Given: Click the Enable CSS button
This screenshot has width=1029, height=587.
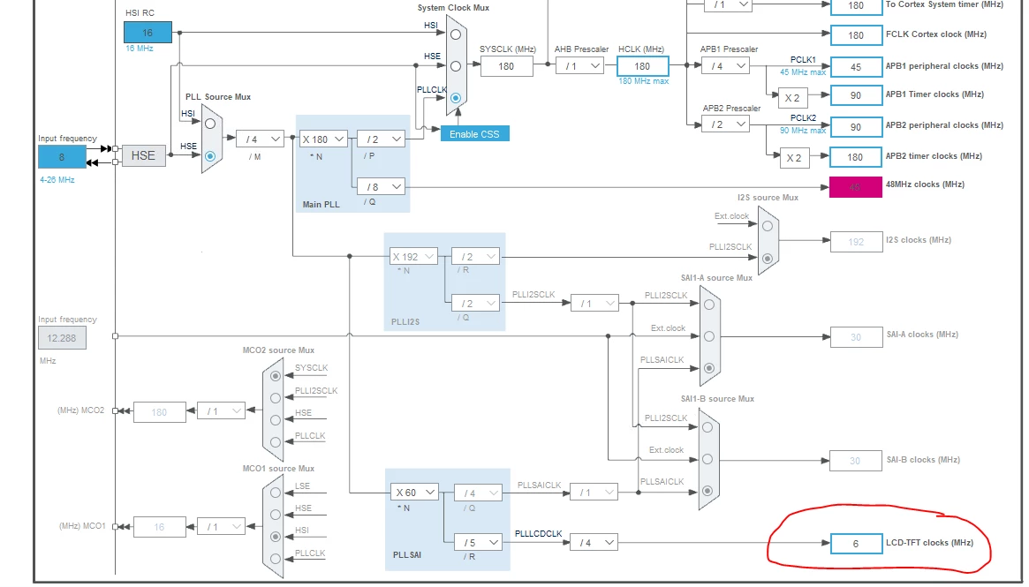Looking at the screenshot, I should point(474,134).
